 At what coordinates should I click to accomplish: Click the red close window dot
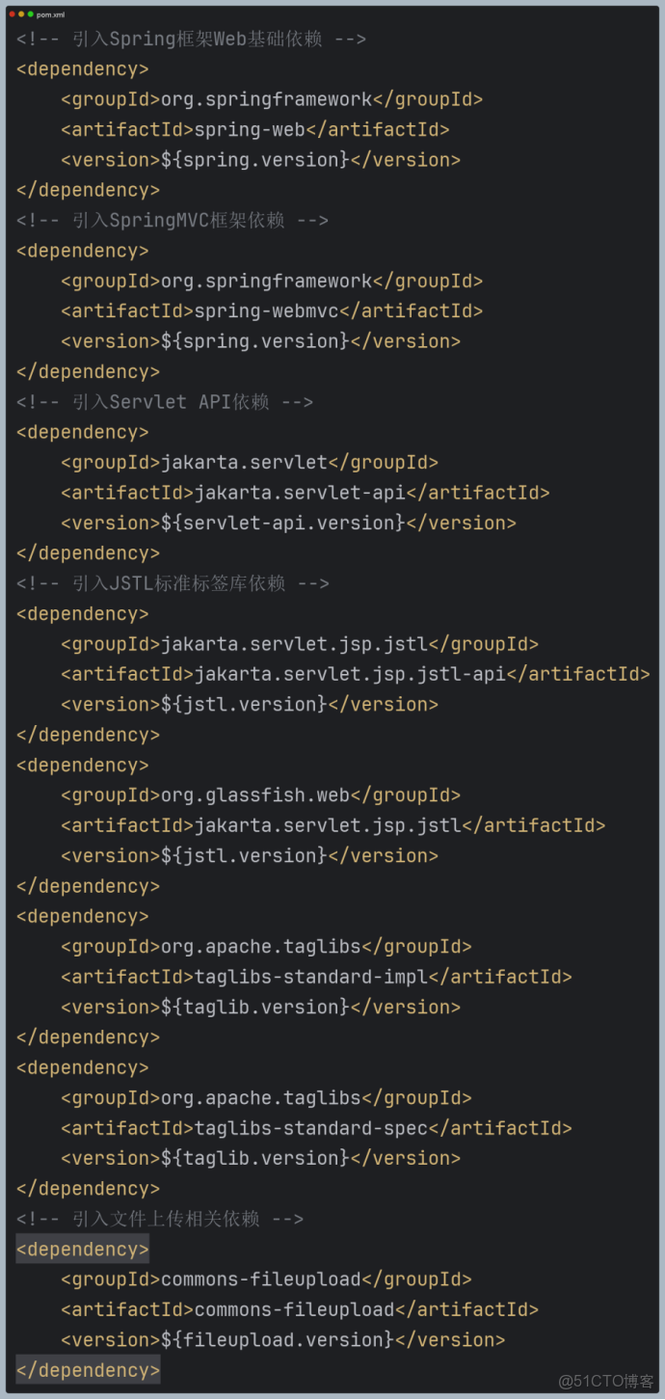pyautogui.click(x=13, y=14)
